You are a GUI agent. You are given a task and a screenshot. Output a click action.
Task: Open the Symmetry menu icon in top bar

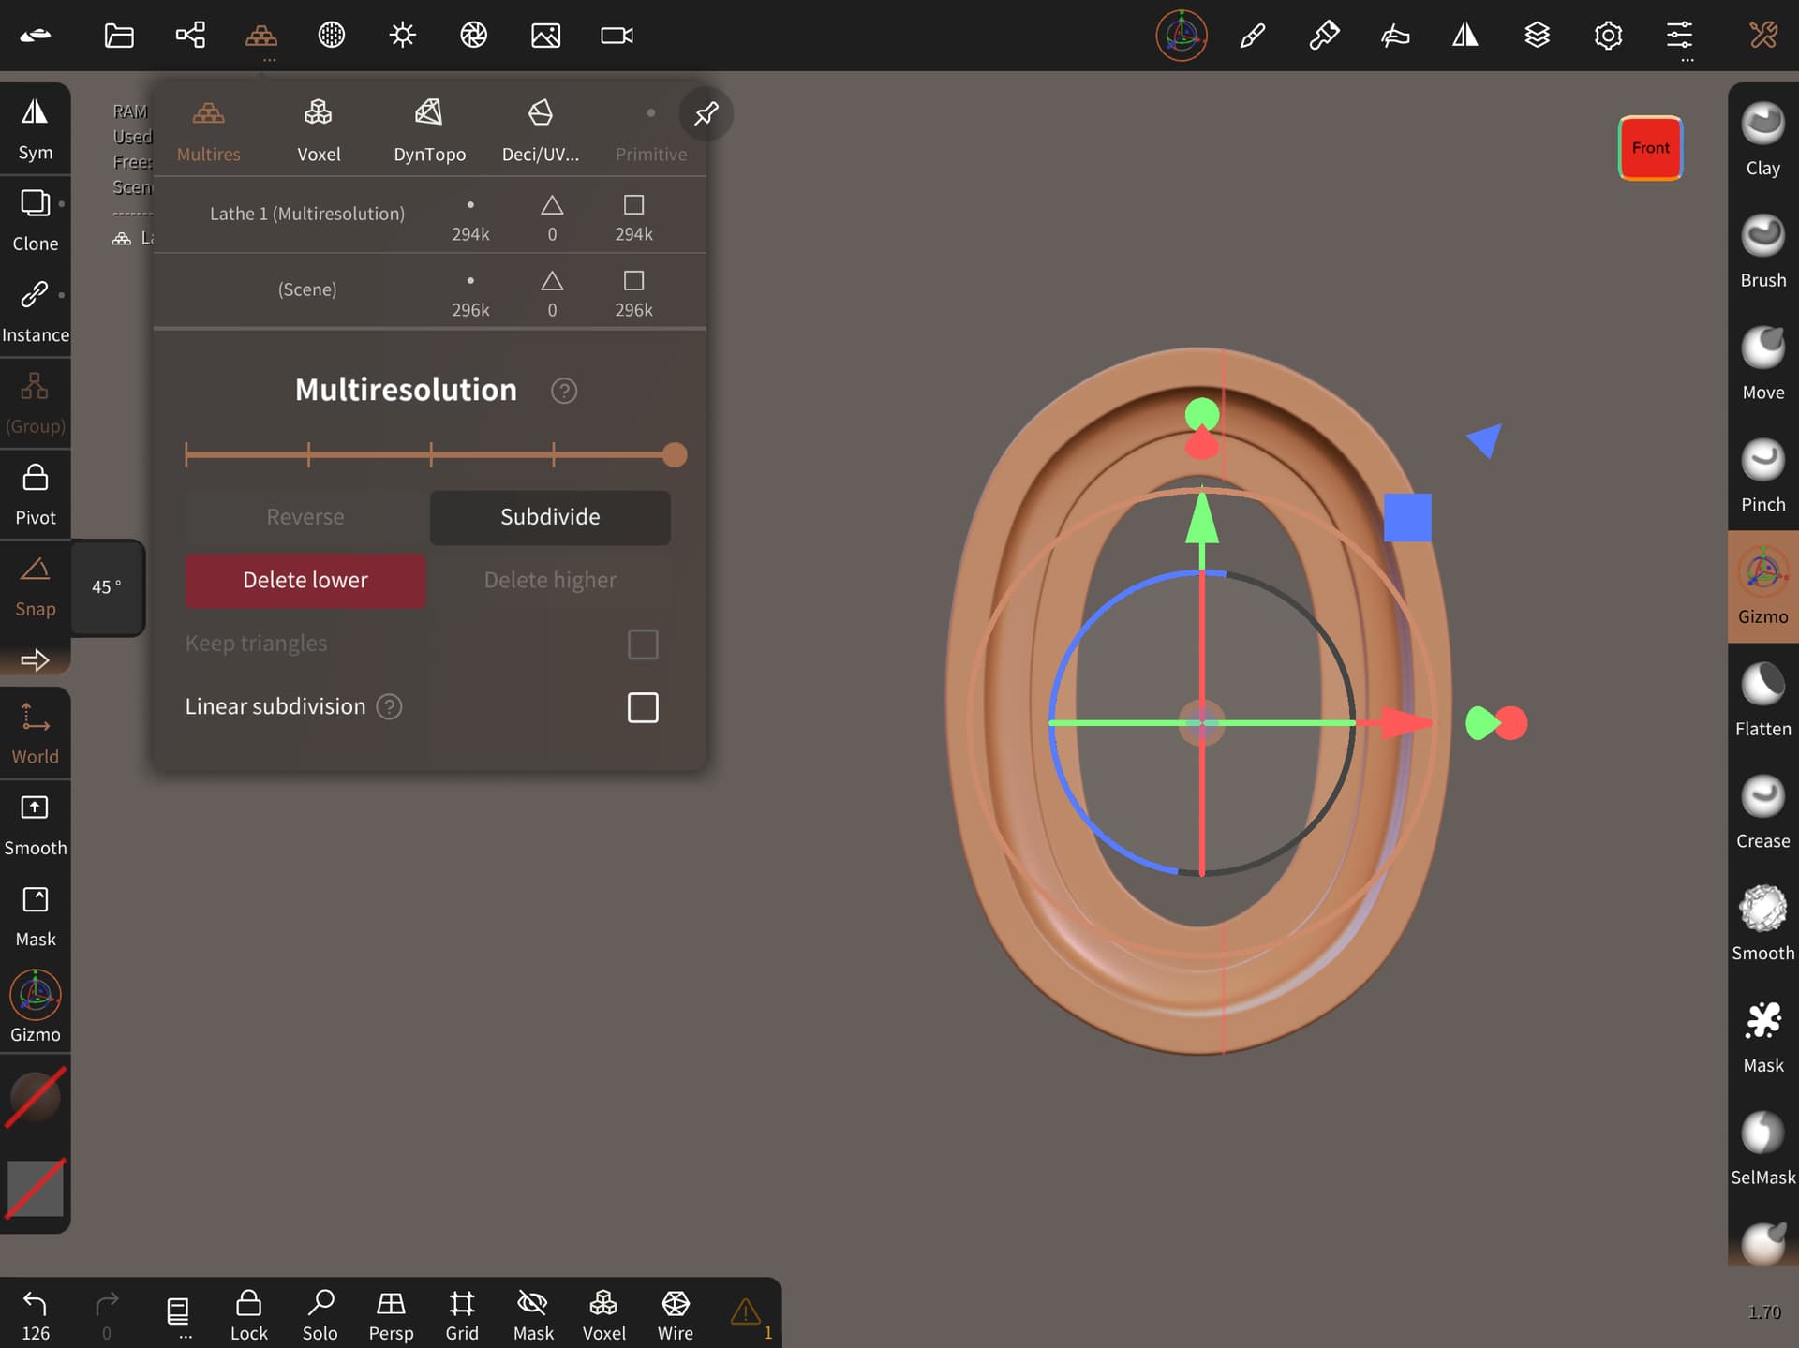point(1465,36)
